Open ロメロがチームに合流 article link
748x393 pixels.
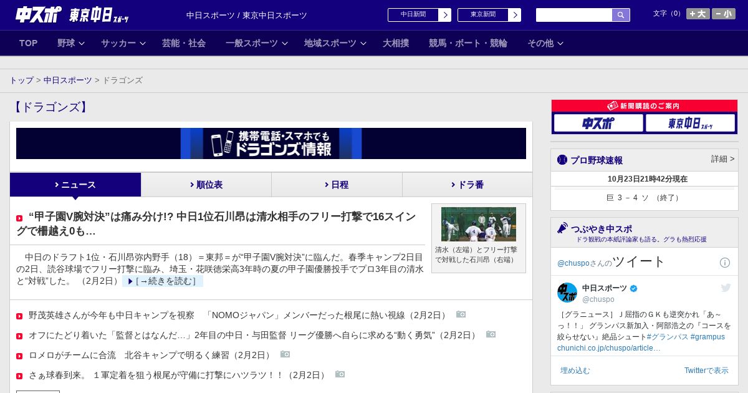(x=151, y=355)
